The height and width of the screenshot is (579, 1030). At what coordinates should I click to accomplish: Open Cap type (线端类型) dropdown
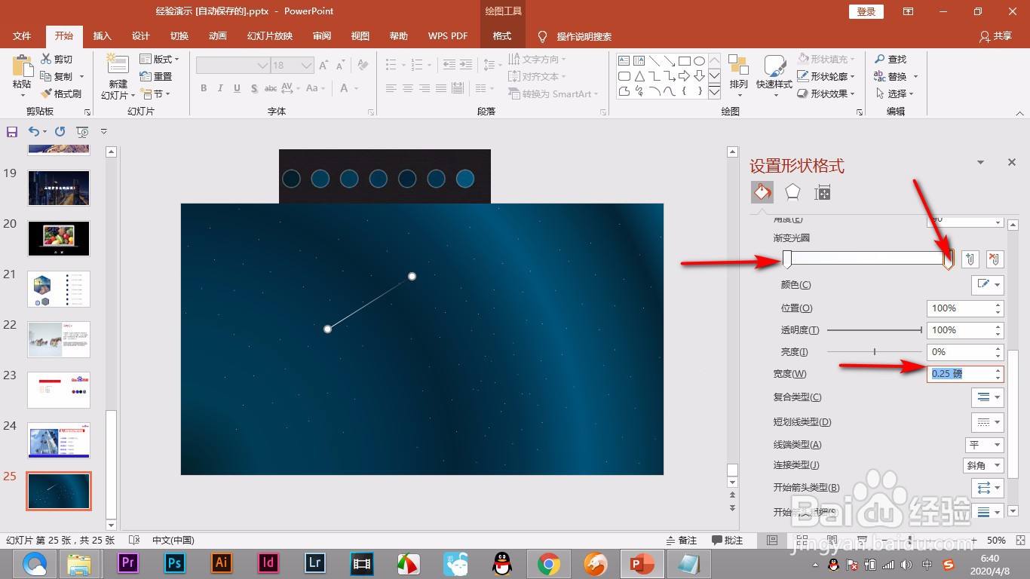click(984, 445)
